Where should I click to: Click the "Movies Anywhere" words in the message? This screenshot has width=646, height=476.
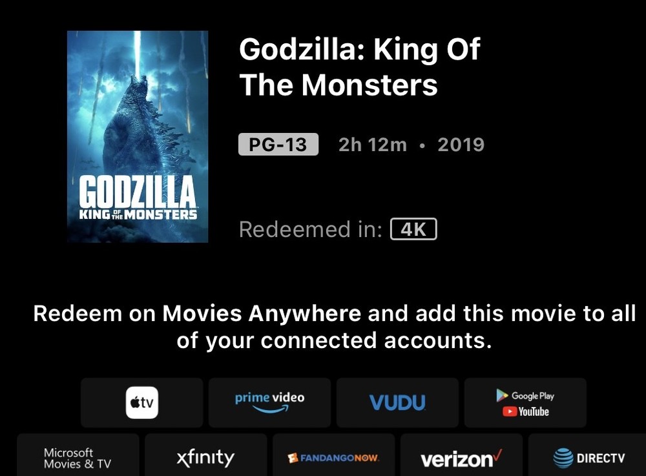[x=262, y=314]
